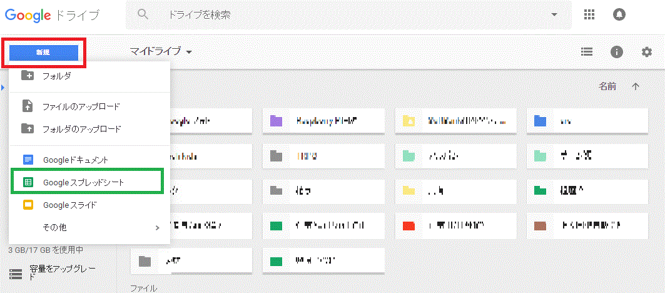The width and height of the screenshot is (665, 293).
Task: Open the Google apps grid
Action: pos(589,14)
